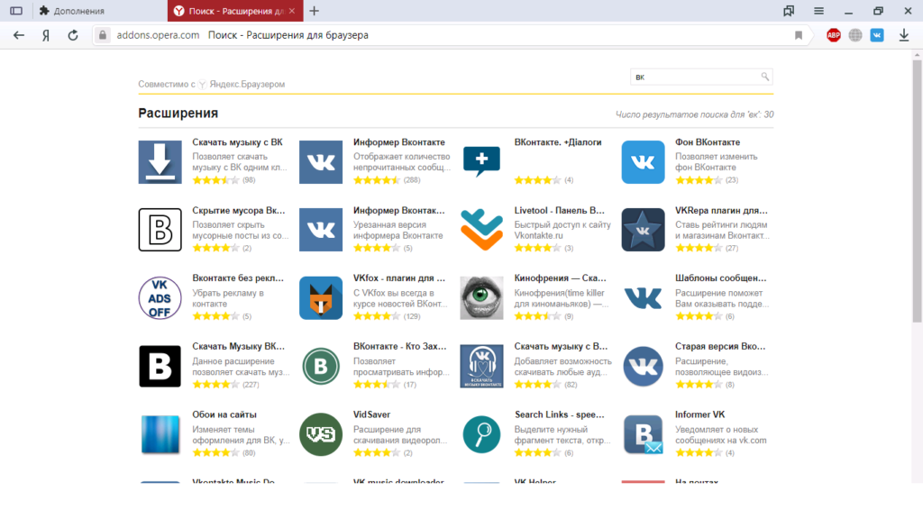Open Яндекс.Браузером compatibility link
923x519 pixels.
point(247,84)
